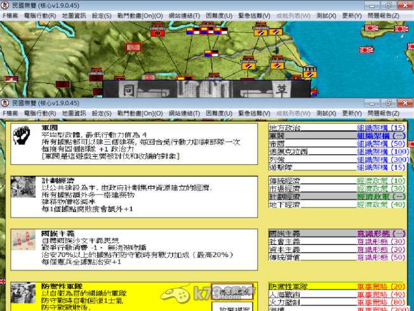Select 市場經濟 經濟政策 (30) row

click(x=337, y=189)
